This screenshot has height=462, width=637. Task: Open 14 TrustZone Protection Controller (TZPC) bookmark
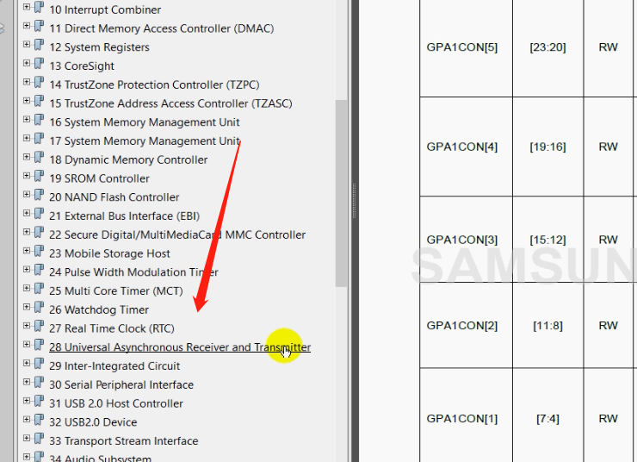click(154, 84)
